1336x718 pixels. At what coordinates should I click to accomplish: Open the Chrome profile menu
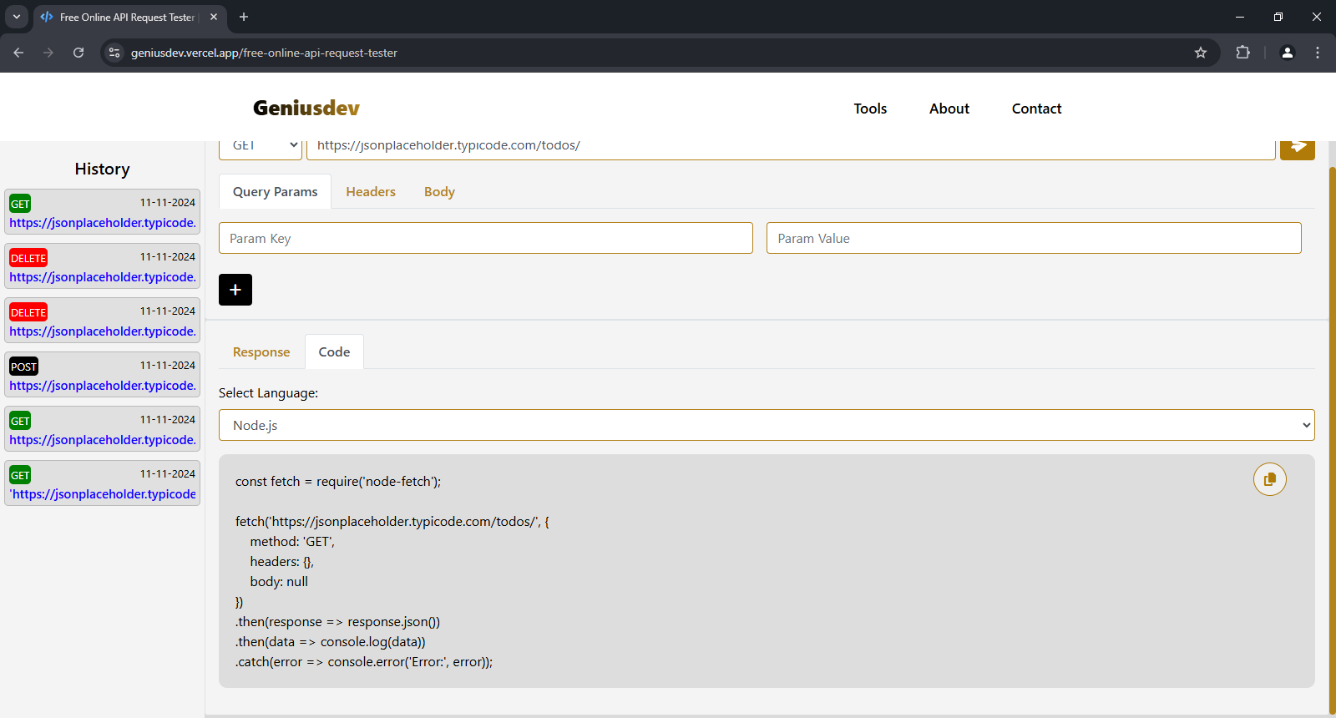click(x=1287, y=53)
